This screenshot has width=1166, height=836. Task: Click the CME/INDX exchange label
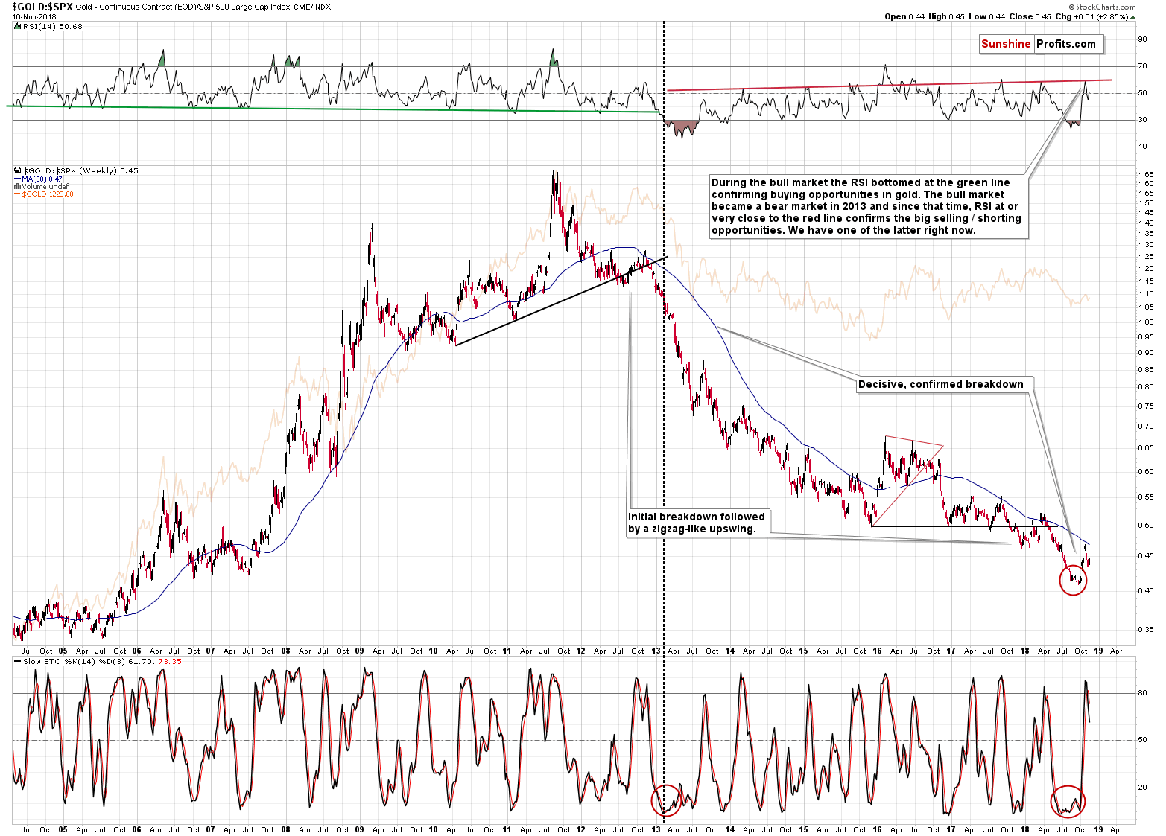point(312,7)
